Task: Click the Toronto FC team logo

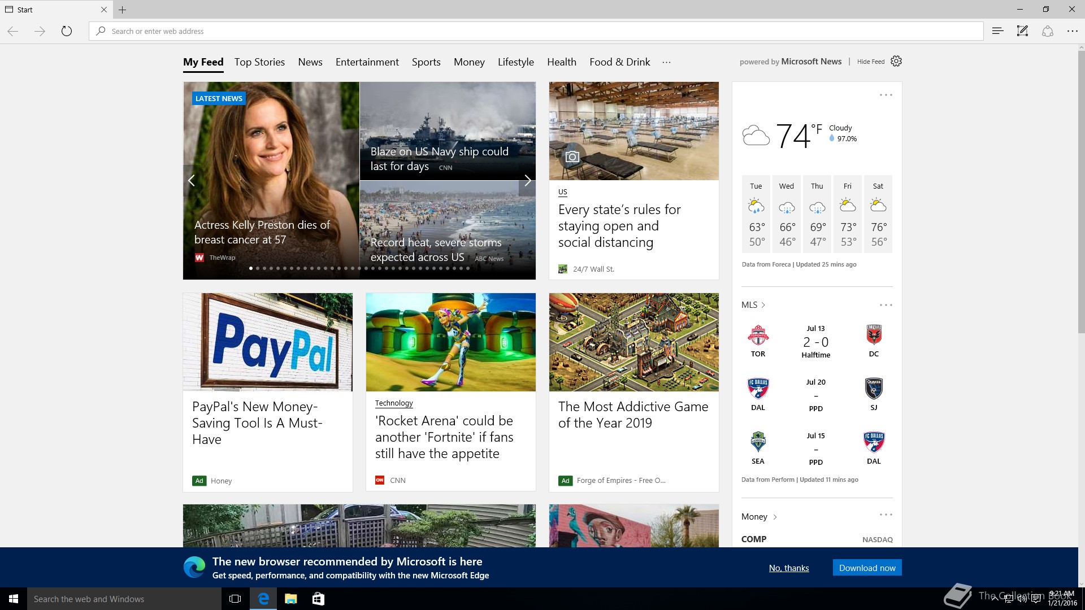Action: (758, 335)
